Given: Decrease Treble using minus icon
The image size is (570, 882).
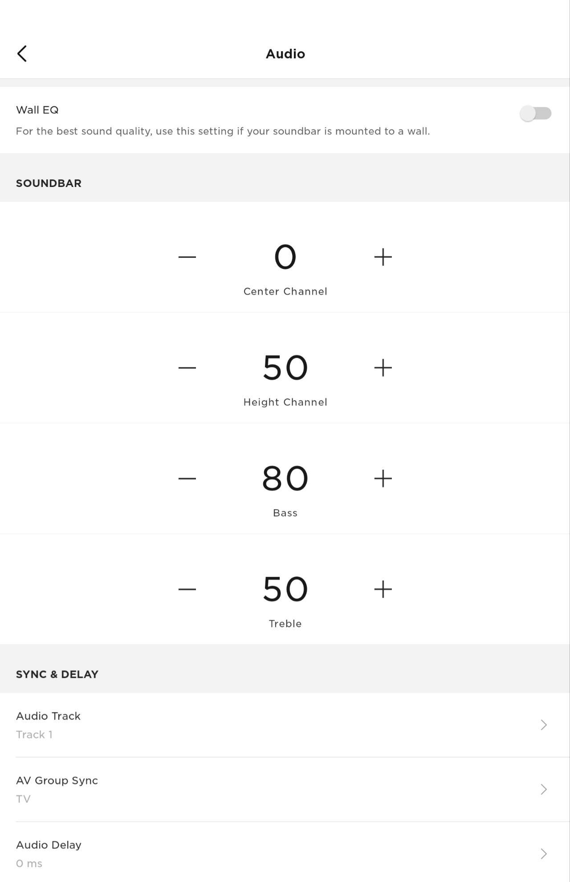Looking at the screenshot, I should click(187, 589).
